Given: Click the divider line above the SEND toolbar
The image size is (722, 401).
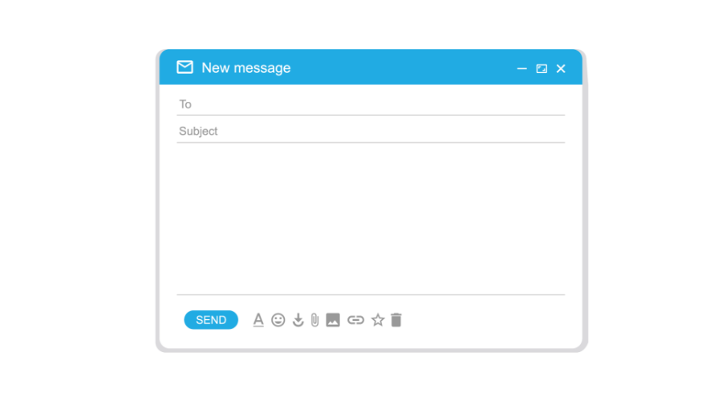Looking at the screenshot, I should point(371,294).
